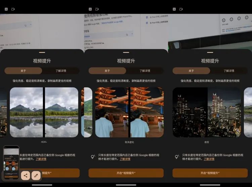Tap the lightbulb tip icon in the 取消虚化 screen
Image resolution: width=252 pixels, height=187 pixels.
(x=93, y=157)
